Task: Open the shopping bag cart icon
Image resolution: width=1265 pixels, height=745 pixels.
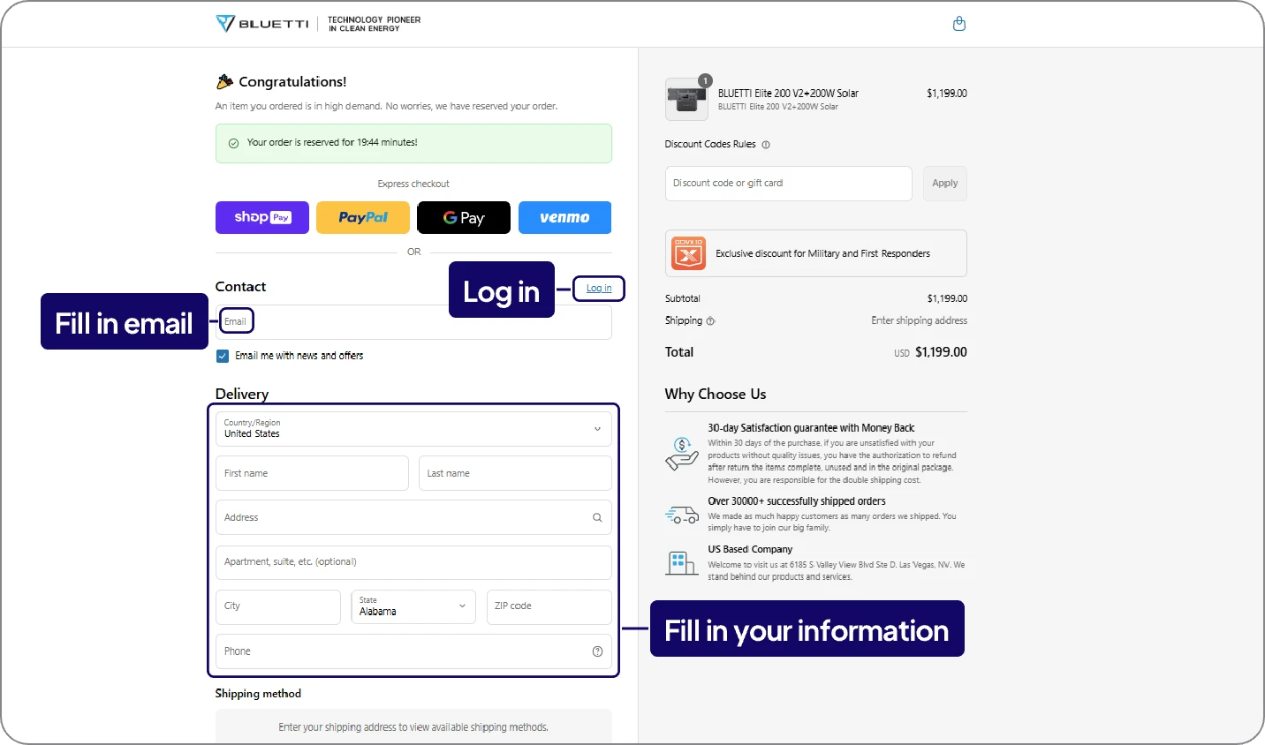Action: tap(958, 24)
